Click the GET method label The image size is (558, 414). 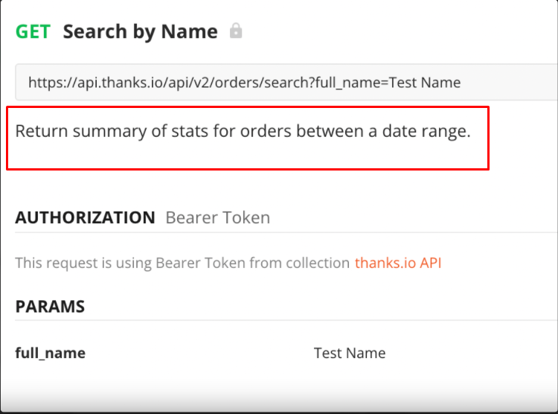33,31
